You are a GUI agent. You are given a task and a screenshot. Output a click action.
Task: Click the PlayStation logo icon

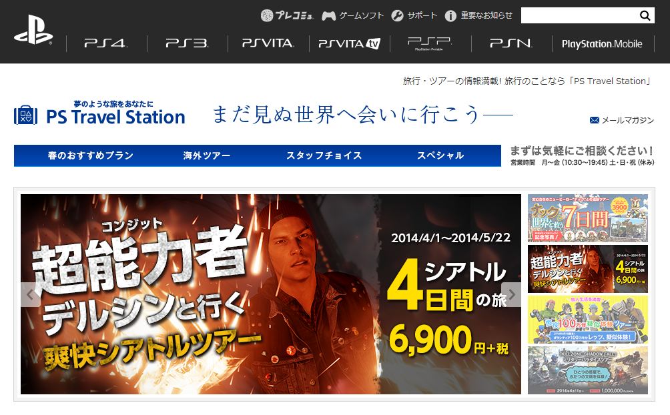click(33, 29)
